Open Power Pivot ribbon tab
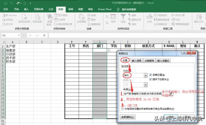The height and width of the screenshot is (125, 206). (105, 9)
